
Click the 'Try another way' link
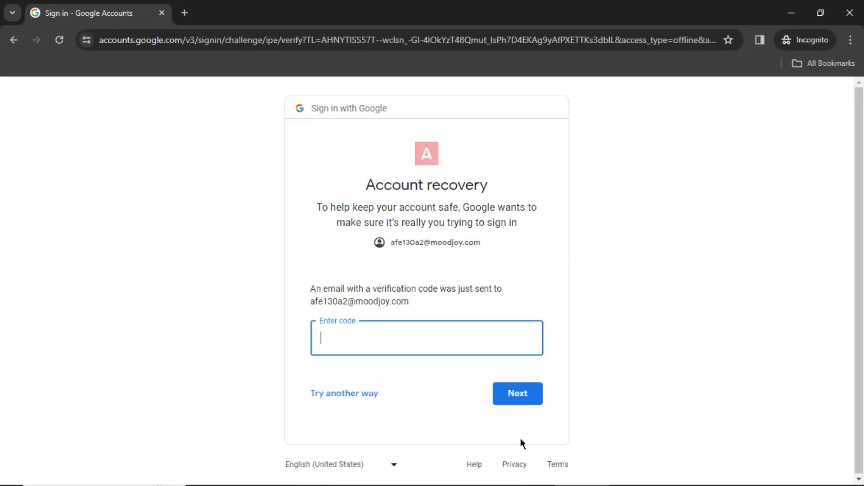(x=344, y=393)
